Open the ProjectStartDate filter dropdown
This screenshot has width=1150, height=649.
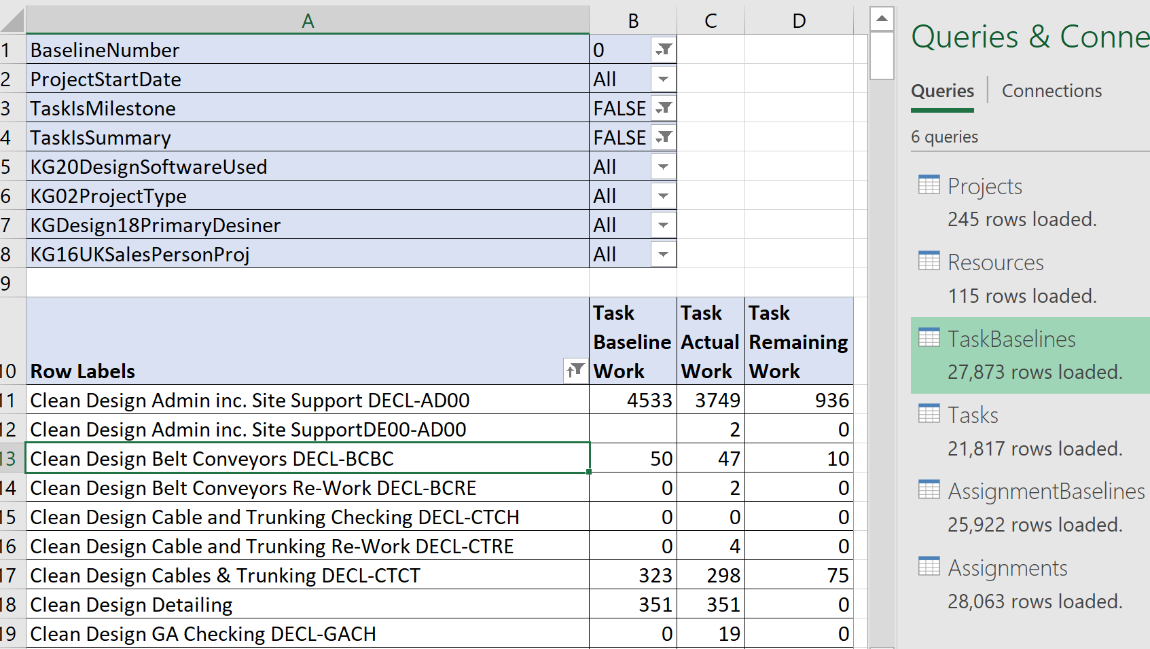663,79
